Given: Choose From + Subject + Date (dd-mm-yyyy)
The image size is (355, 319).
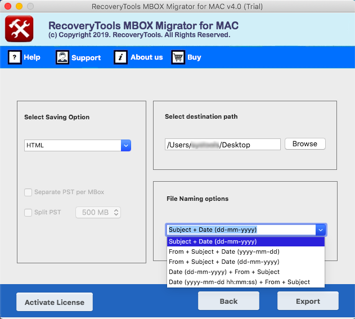Looking at the screenshot, I should 246,262.
